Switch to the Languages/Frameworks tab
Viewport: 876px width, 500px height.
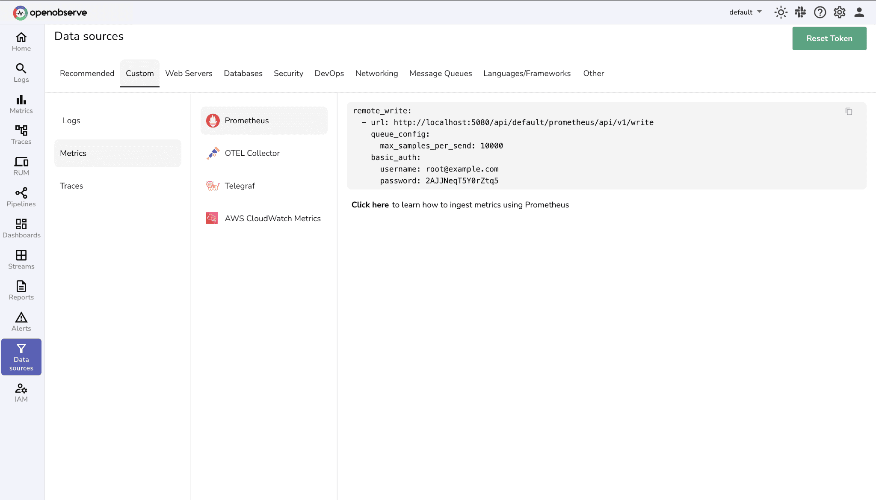[x=527, y=74]
